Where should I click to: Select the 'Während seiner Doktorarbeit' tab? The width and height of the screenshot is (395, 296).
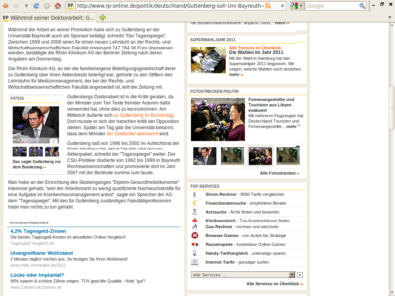point(49,18)
